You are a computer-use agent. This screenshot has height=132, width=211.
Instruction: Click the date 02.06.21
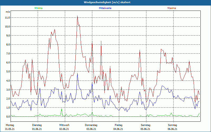coord(64,129)
